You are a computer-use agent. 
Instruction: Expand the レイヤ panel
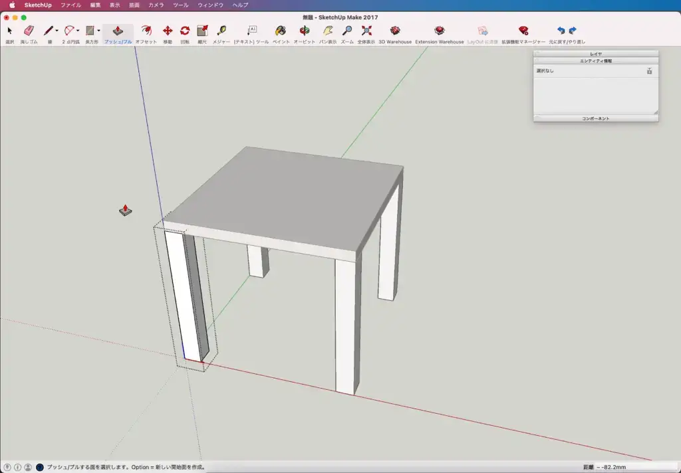(595, 54)
